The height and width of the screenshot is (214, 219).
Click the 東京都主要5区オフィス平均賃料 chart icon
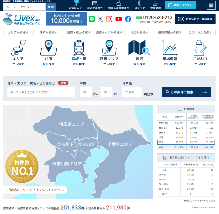pyautogui.click(x=165, y=158)
